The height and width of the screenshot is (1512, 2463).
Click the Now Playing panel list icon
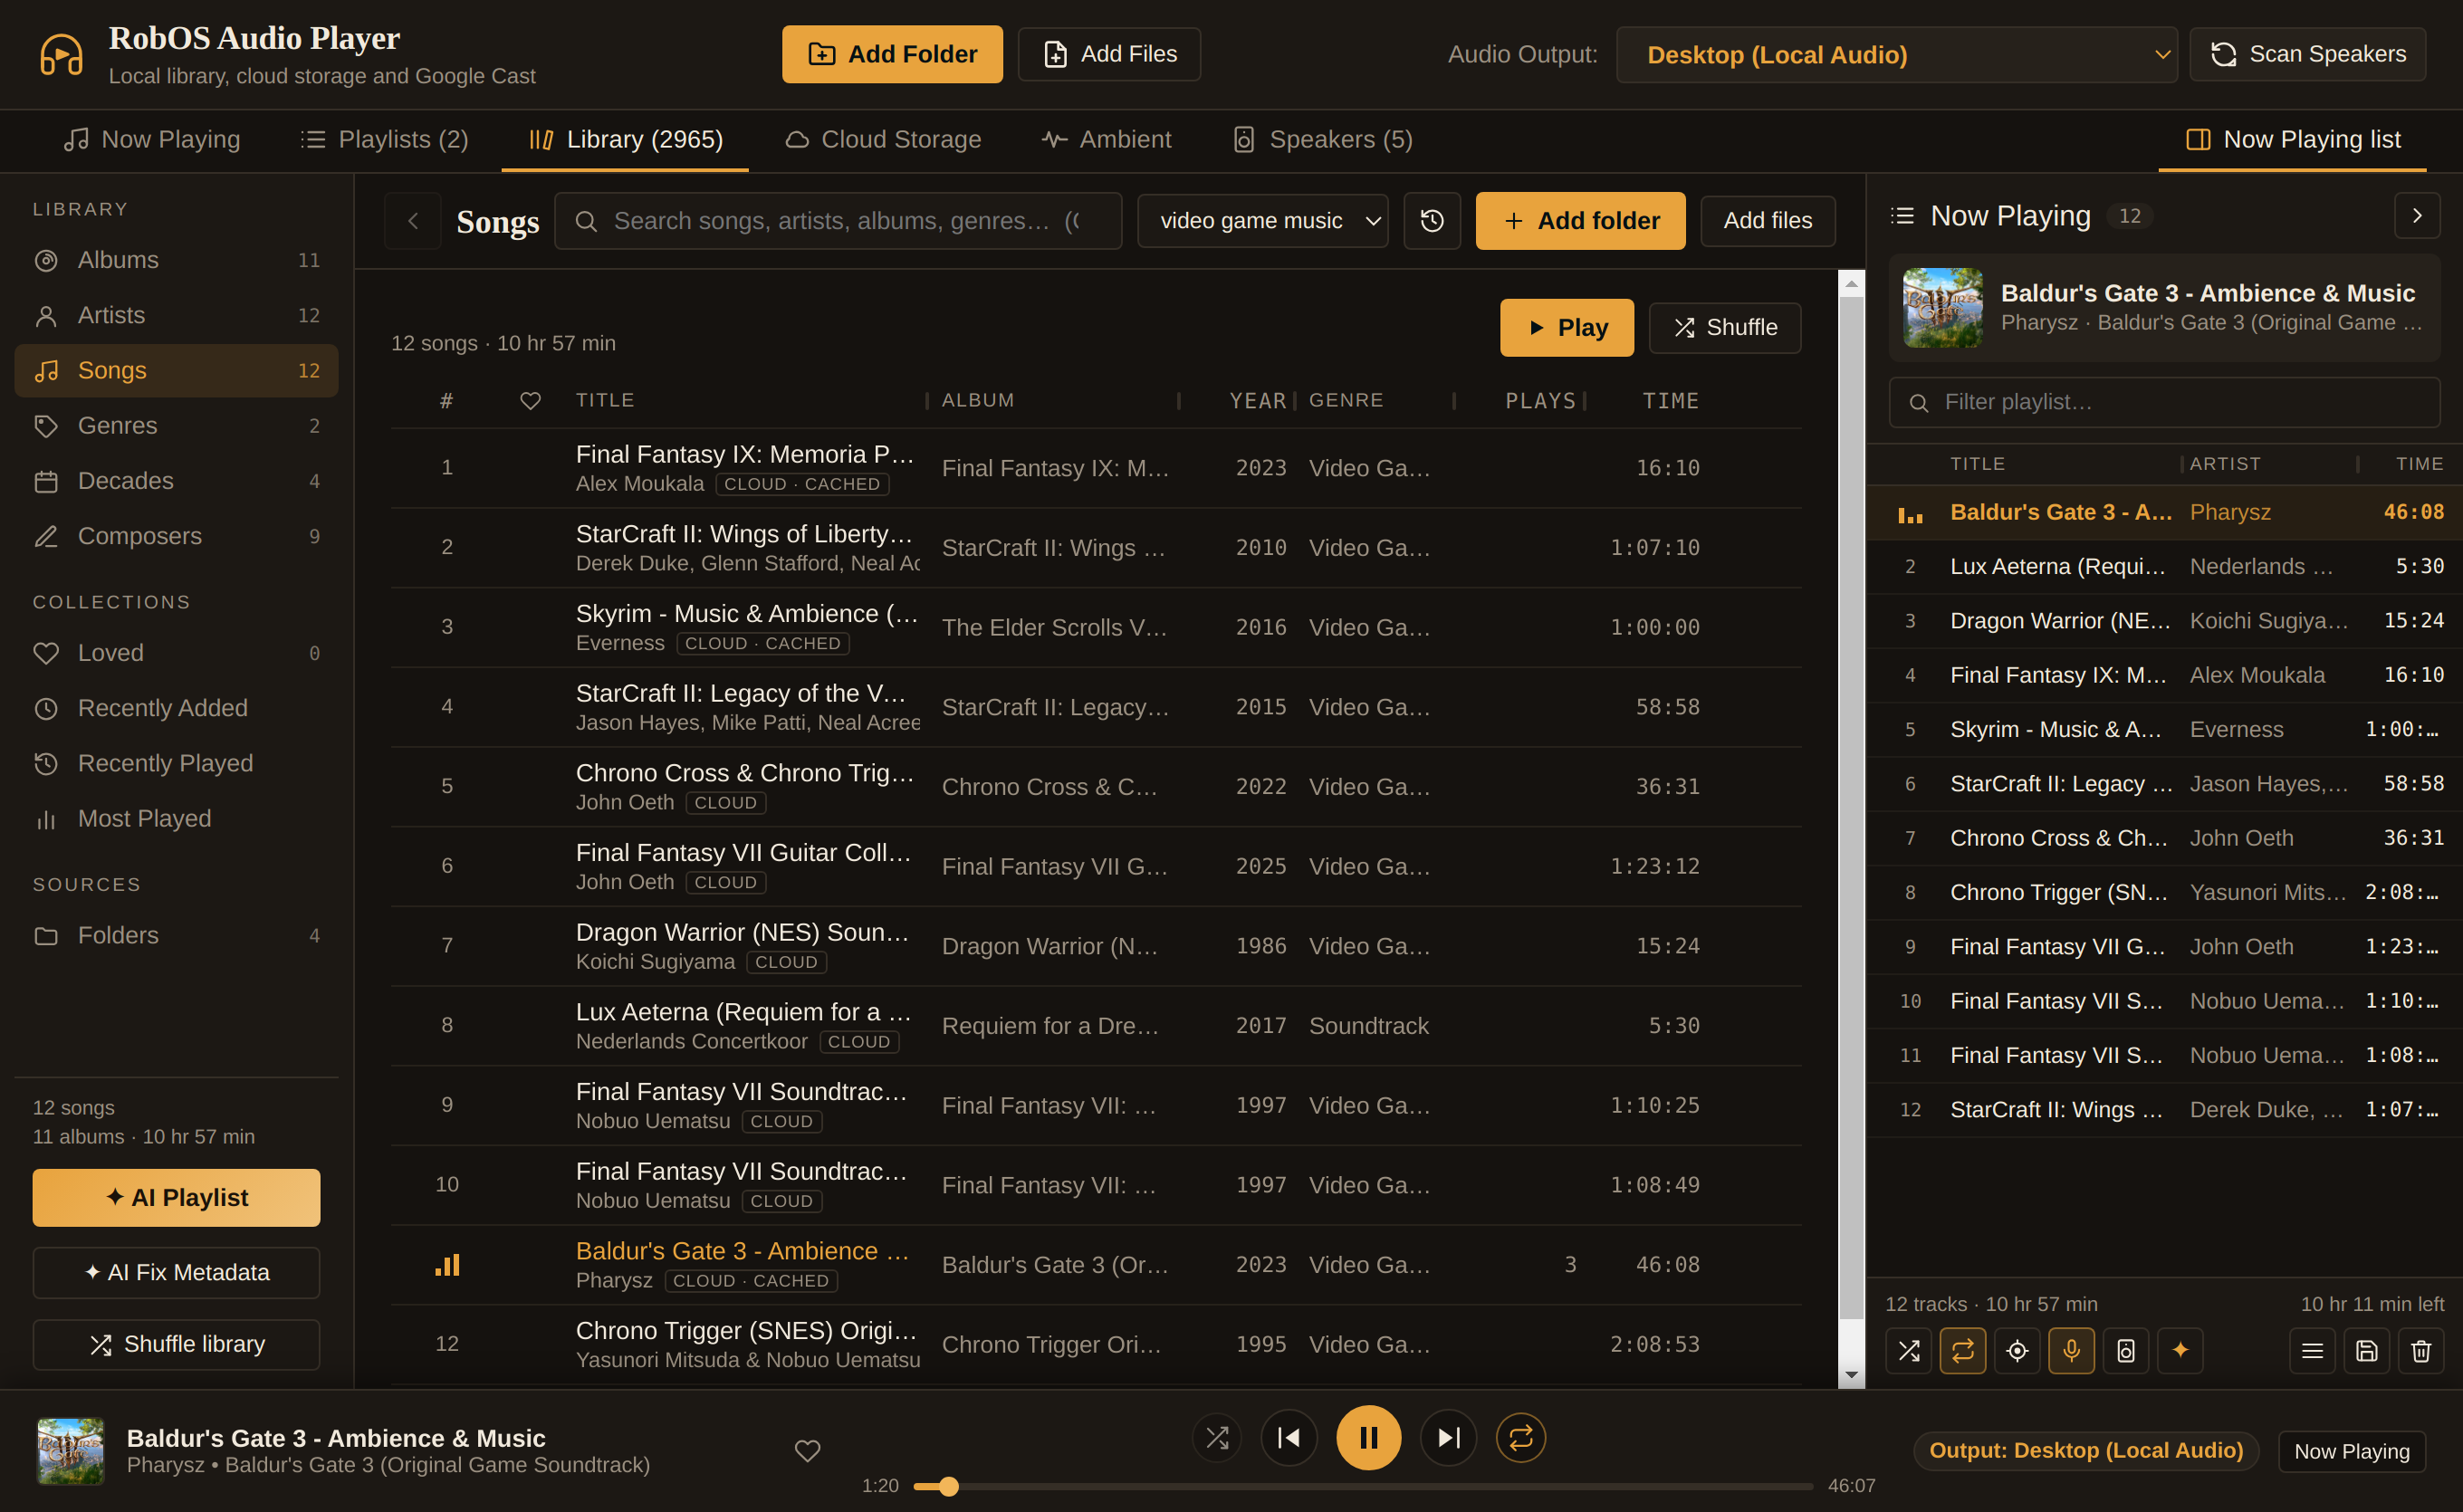(x=1902, y=216)
